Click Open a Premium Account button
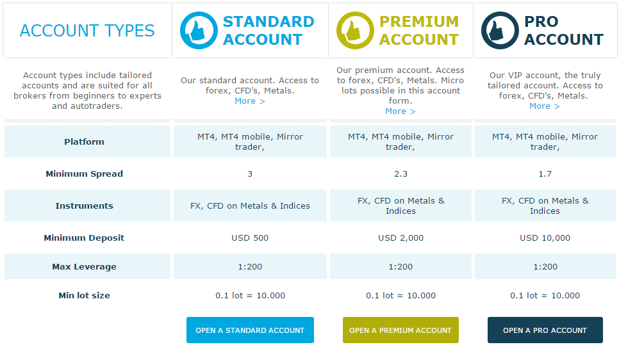This screenshot has height=347, width=619. tap(400, 330)
